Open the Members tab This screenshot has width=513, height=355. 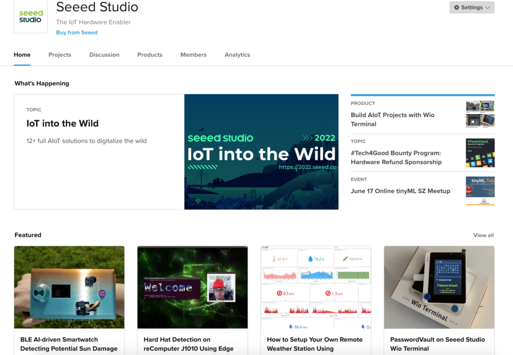(x=193, y=55)
